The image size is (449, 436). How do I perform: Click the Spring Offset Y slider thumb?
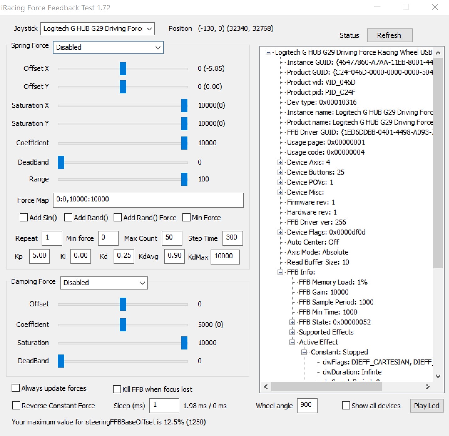pyautogui.click(x=123, y=87)
